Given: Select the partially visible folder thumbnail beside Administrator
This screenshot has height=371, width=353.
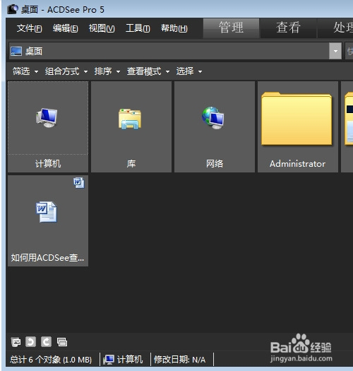Looking at the screenshot, I should (347, 126).
